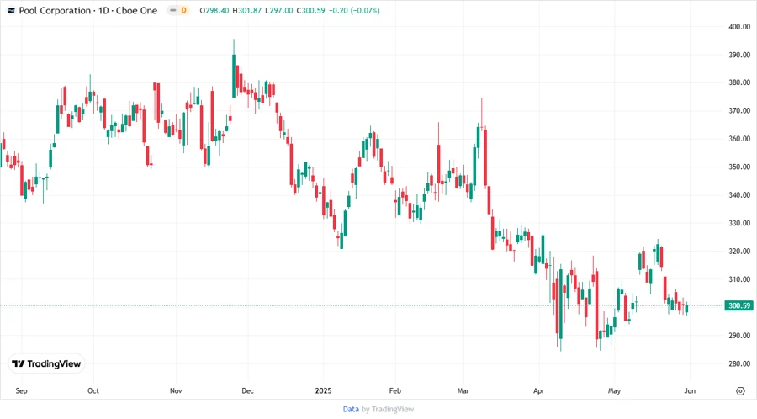
Task: Click the Sep label on time axis
Action: 21,391
